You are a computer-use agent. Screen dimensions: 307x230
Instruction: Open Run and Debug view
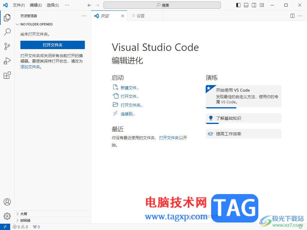[7, 61]
